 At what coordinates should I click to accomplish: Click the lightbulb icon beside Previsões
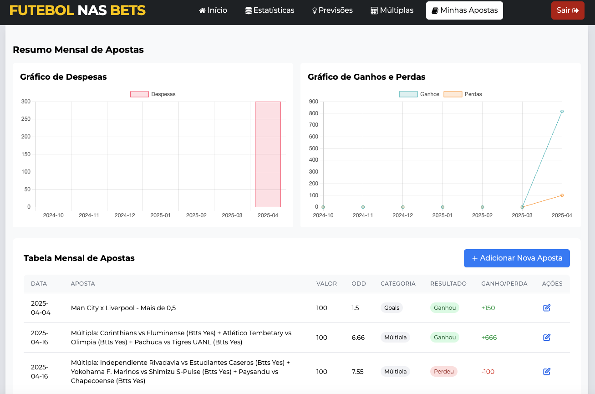(x=314, y=10)
